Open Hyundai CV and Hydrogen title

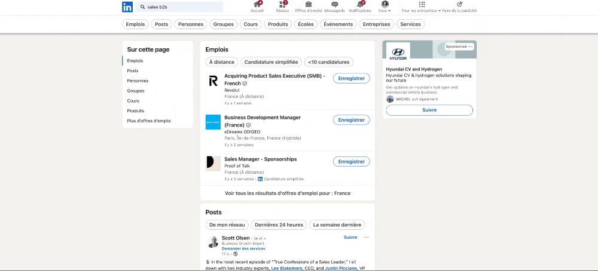point(414,69)
